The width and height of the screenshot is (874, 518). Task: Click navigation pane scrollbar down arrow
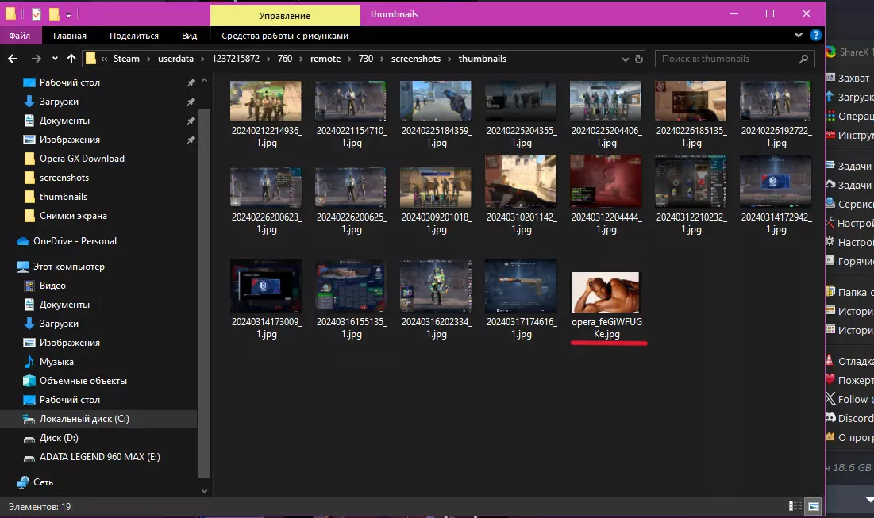click(204, 491)
